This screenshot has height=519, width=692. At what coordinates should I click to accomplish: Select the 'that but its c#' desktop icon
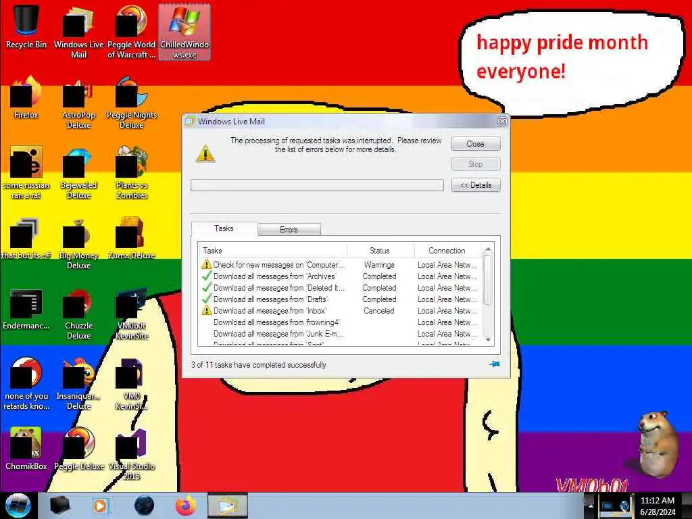[x=26, y=239]
